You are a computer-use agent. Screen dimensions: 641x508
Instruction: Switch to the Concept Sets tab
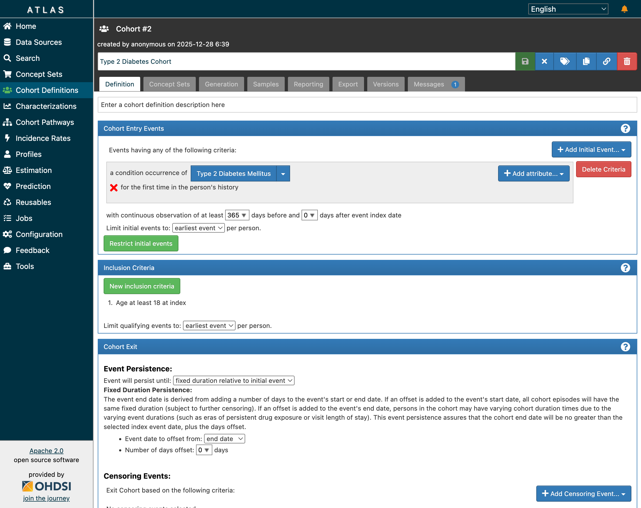169,84
